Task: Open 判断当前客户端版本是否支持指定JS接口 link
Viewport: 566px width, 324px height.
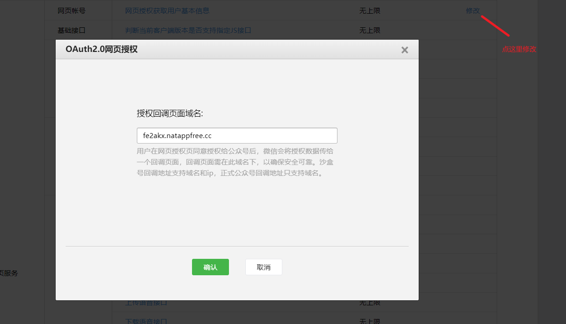Action: [188, 30]
